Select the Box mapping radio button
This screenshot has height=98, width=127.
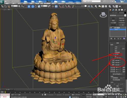point(114,54)
